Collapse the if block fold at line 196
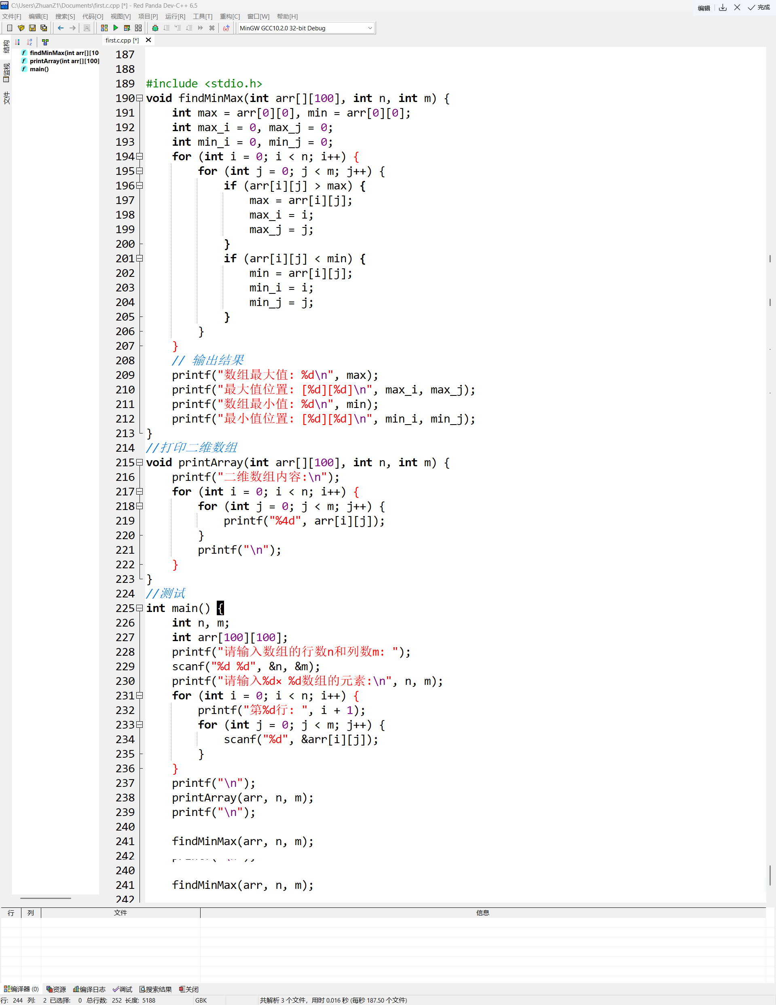 pos(139,186)
